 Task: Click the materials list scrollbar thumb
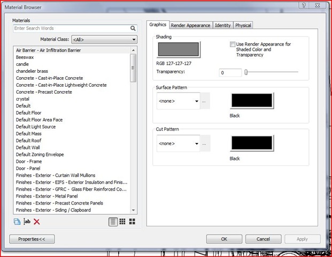133,68
